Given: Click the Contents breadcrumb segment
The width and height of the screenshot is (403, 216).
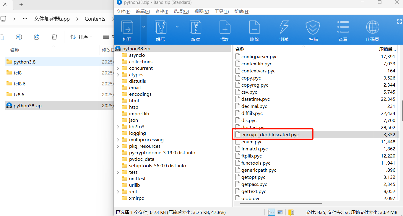Looking at the screenshot, I should click(x=95, y=19).
